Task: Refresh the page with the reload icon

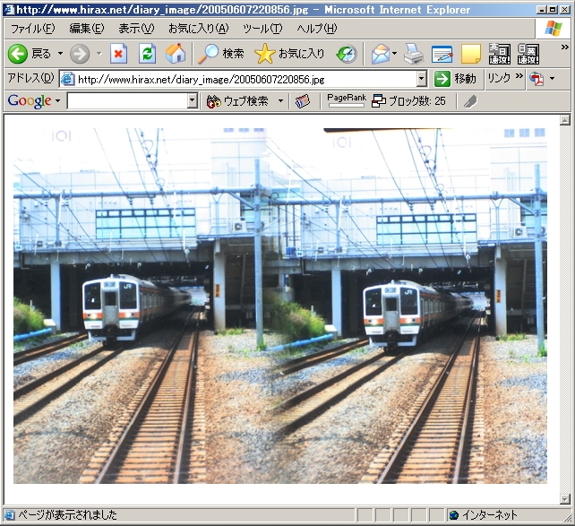Action: pos(147,54)
